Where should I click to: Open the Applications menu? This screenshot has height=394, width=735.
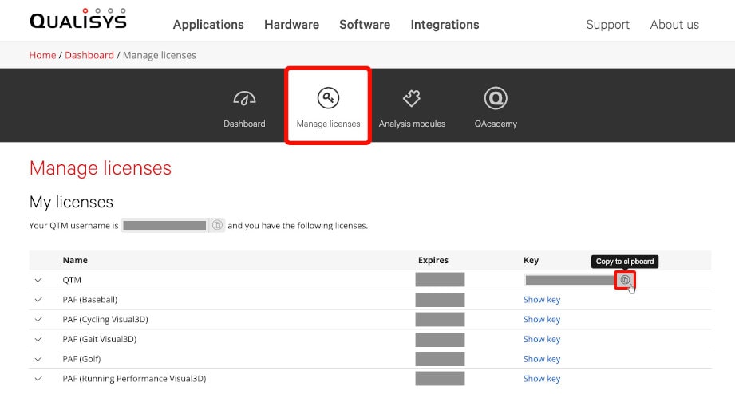pyautogui.click(x=208, y=25)
